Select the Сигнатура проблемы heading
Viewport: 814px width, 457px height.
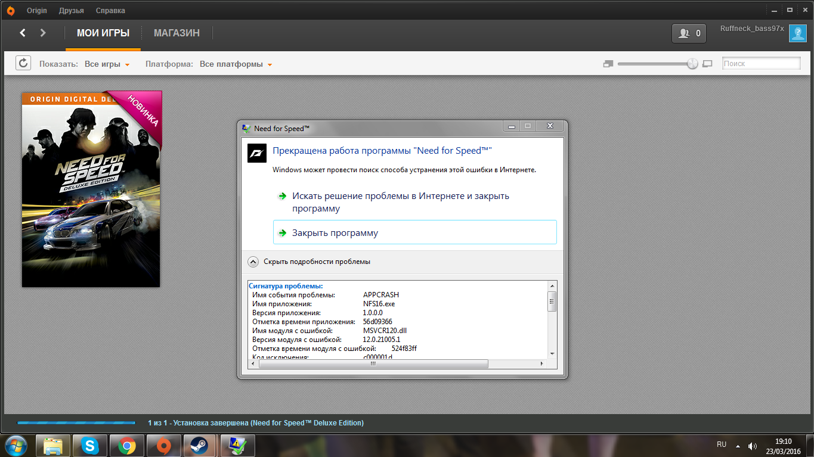pyautogui.click(x=286, y=286)
